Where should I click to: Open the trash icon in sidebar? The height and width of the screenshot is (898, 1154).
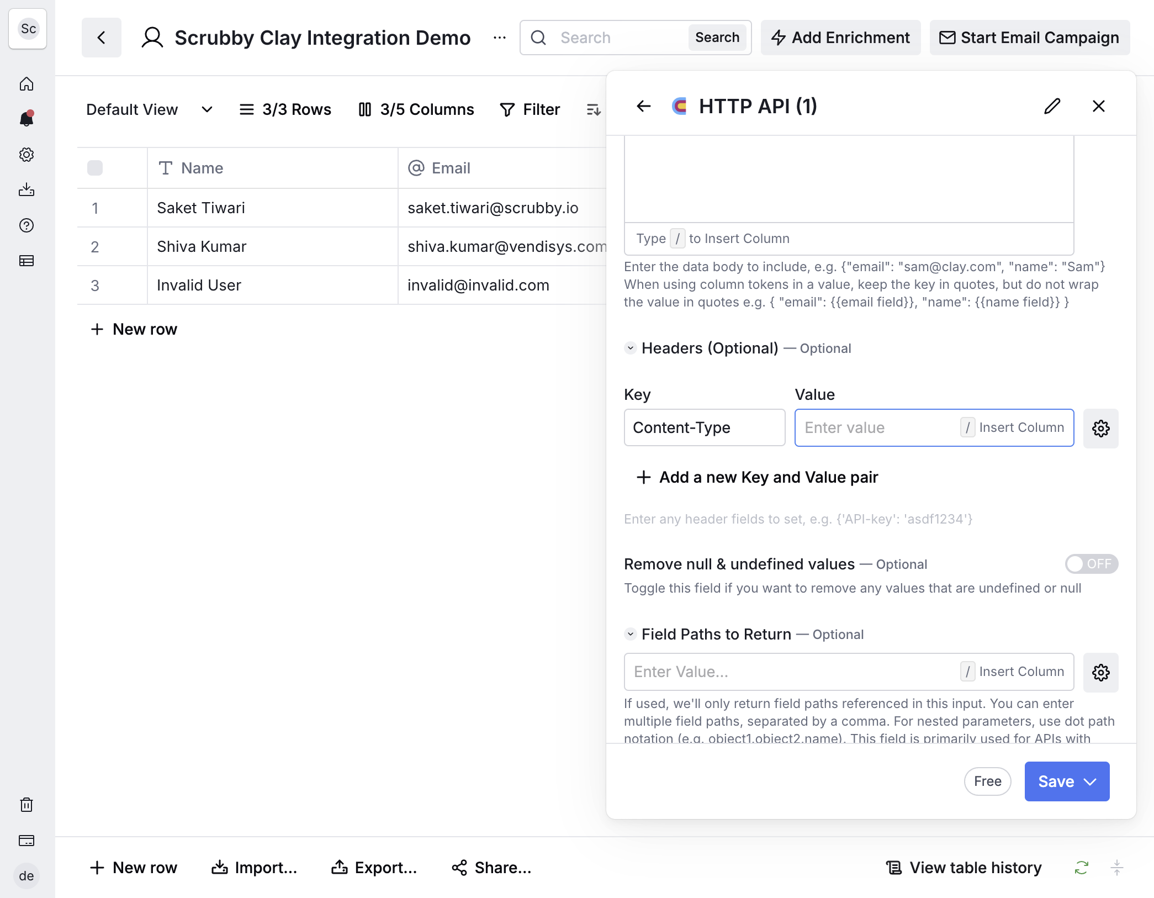click(27, 805)
